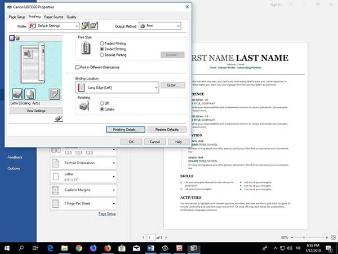Image resolution: width=338 pixels, height=254 pixels.
Task: Click zoom-to-page icon in Word preview
Action: coord(333,237)
